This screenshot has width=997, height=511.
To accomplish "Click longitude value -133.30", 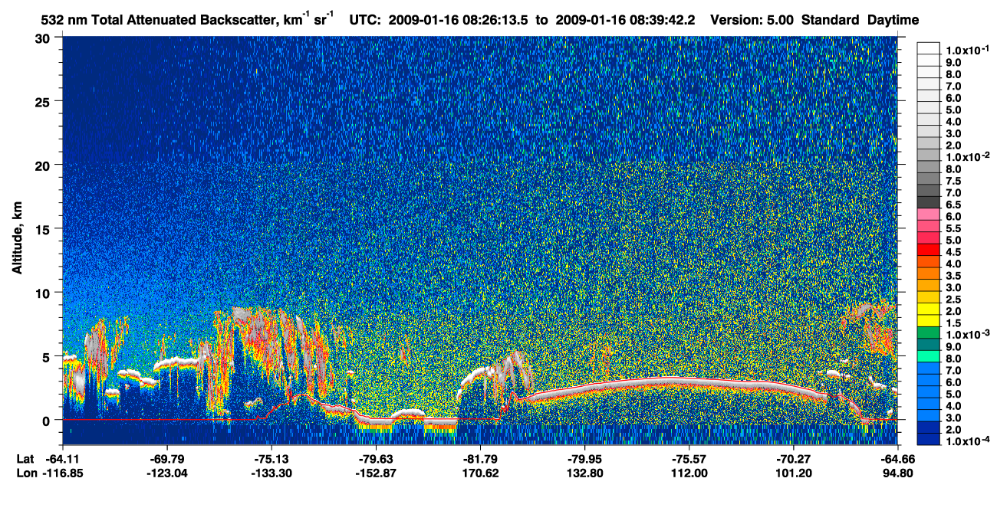I will point(271,473).
